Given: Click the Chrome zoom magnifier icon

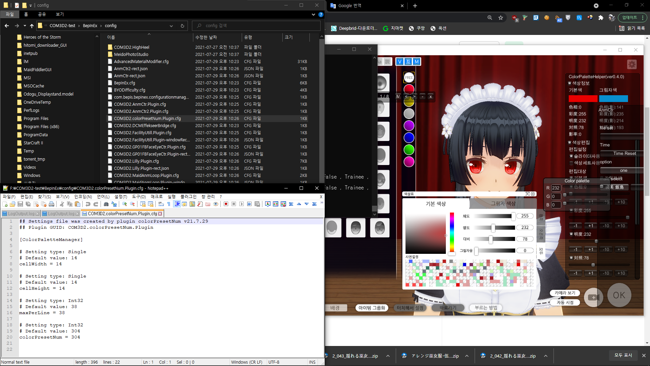Looking at the screenshot, I should 490,18.
